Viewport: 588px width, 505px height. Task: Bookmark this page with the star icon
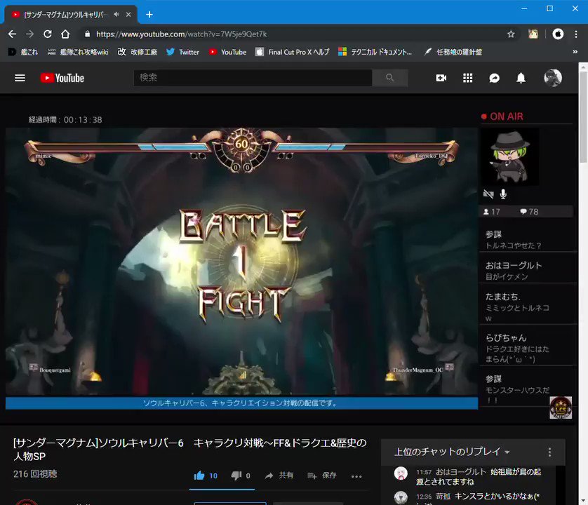(x=511, y=34)
